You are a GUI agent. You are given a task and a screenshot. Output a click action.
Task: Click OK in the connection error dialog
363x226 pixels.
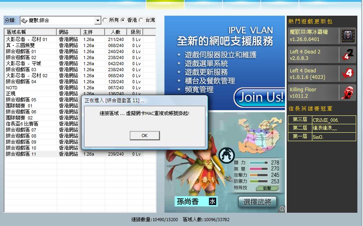145,136
